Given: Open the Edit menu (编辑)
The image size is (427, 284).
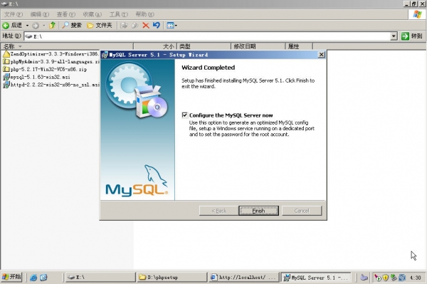Looking at the screenshot, I should [40, 14].
